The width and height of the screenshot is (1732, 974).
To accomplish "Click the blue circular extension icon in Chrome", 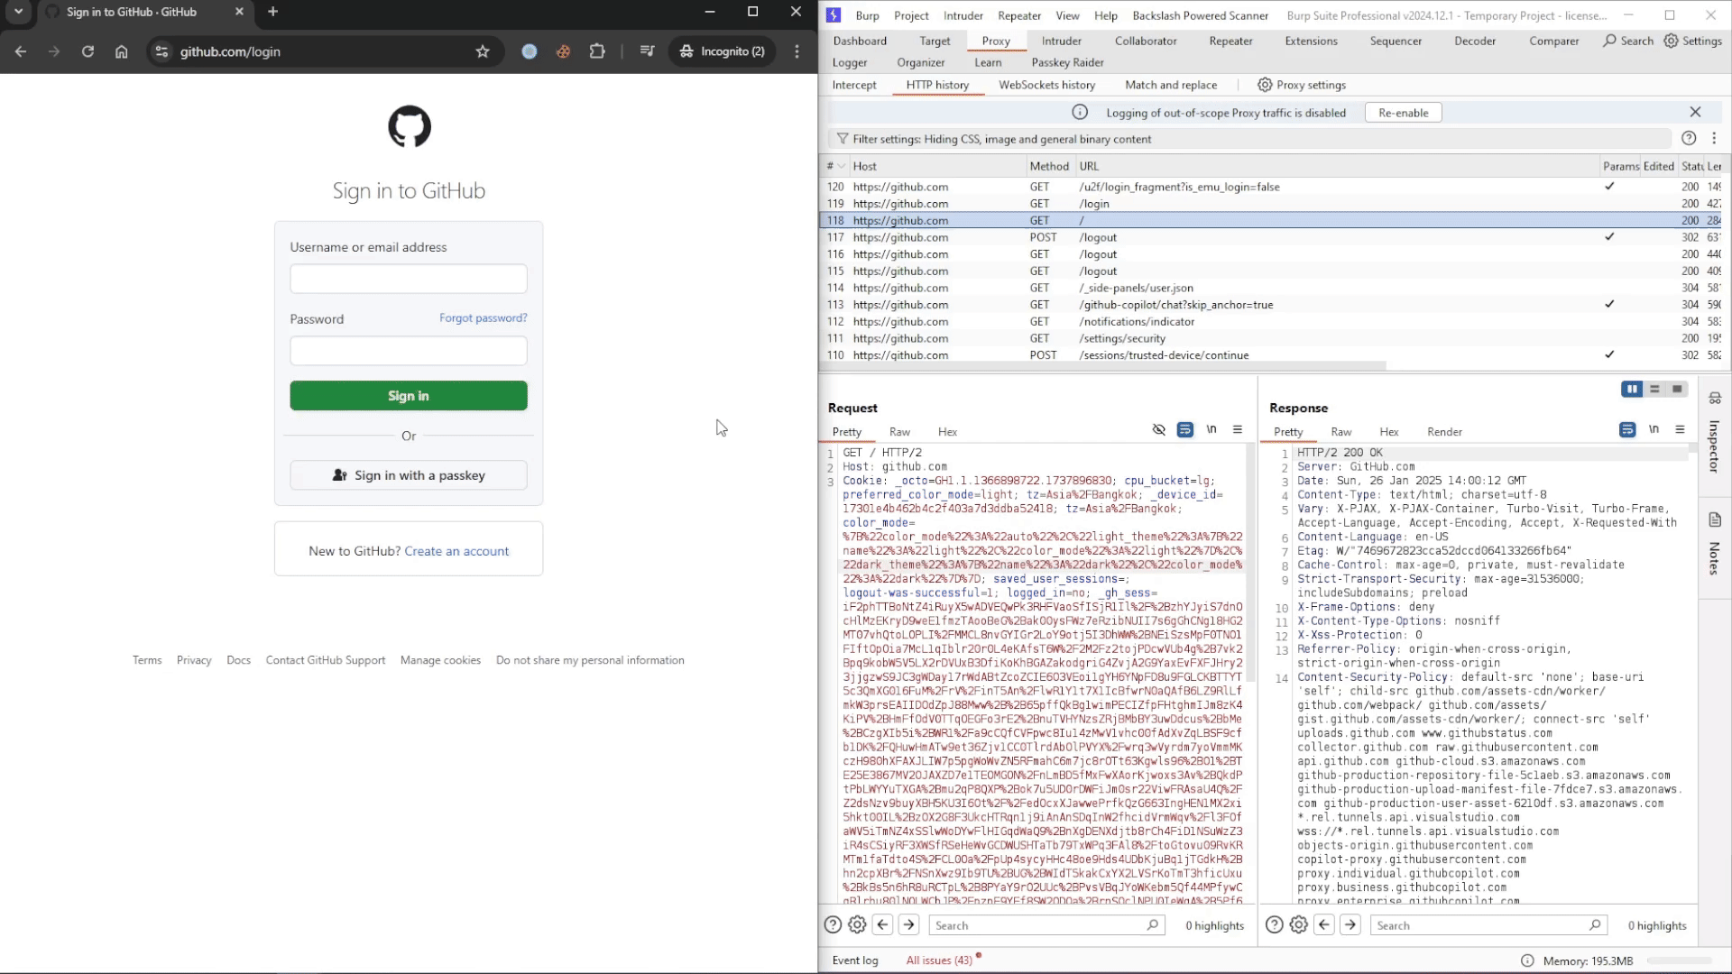I will (530, 51).
